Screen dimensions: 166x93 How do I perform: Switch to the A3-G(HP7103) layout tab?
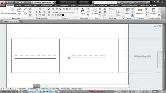click(x=76, y=89)
